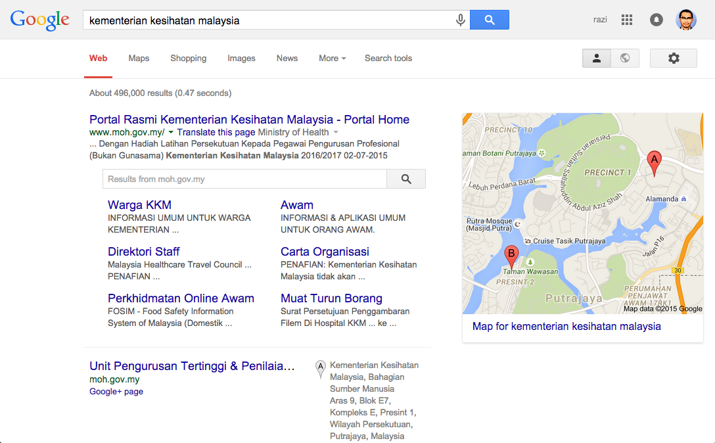Focus the 'Results from moh.gov.my' field
The width and height of the screenshot is (715, 443).
click(x=245, y=179)
